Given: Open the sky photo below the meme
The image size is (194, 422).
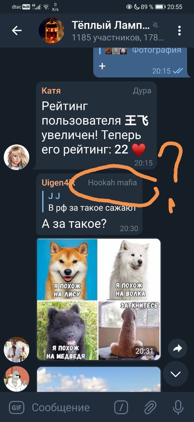Looking at the screenshot, I should click(x=99, y=379).
